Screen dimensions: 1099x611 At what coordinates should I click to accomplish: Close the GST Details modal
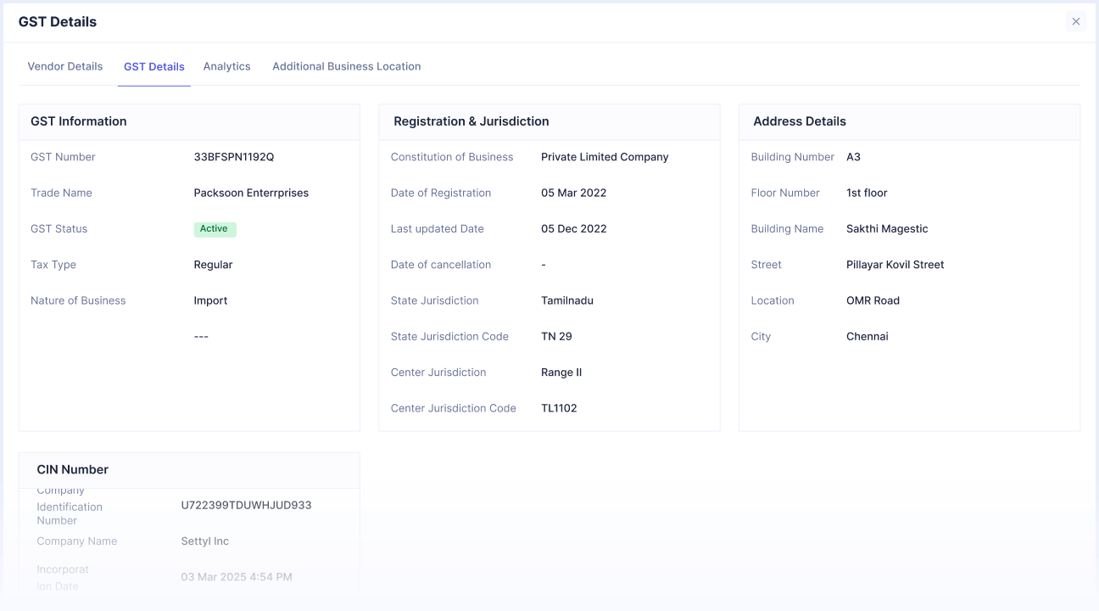[x=1076, y=21]
